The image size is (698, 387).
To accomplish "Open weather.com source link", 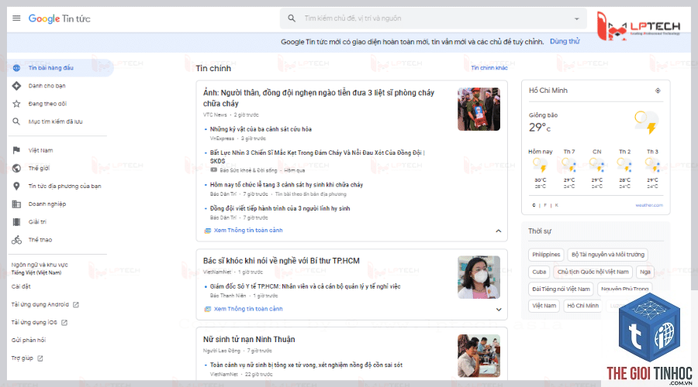I will click(x=649, y=205).
